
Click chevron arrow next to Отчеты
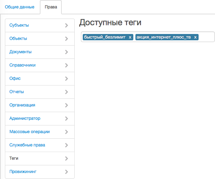pyautogui.click(x=67, y=92)
